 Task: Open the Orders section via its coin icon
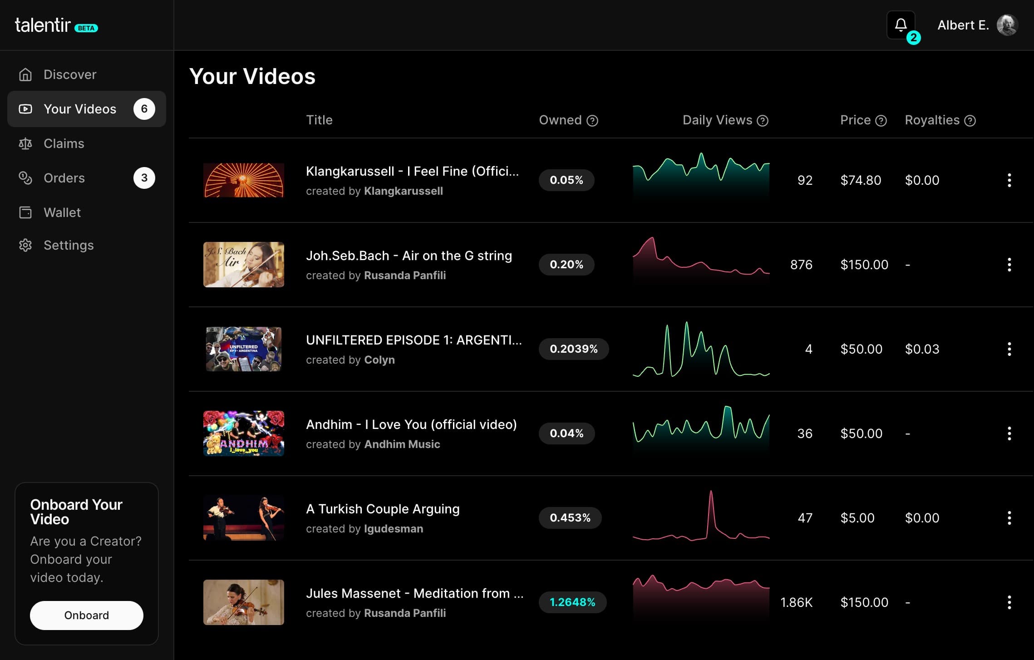click(x=25, y=178)
